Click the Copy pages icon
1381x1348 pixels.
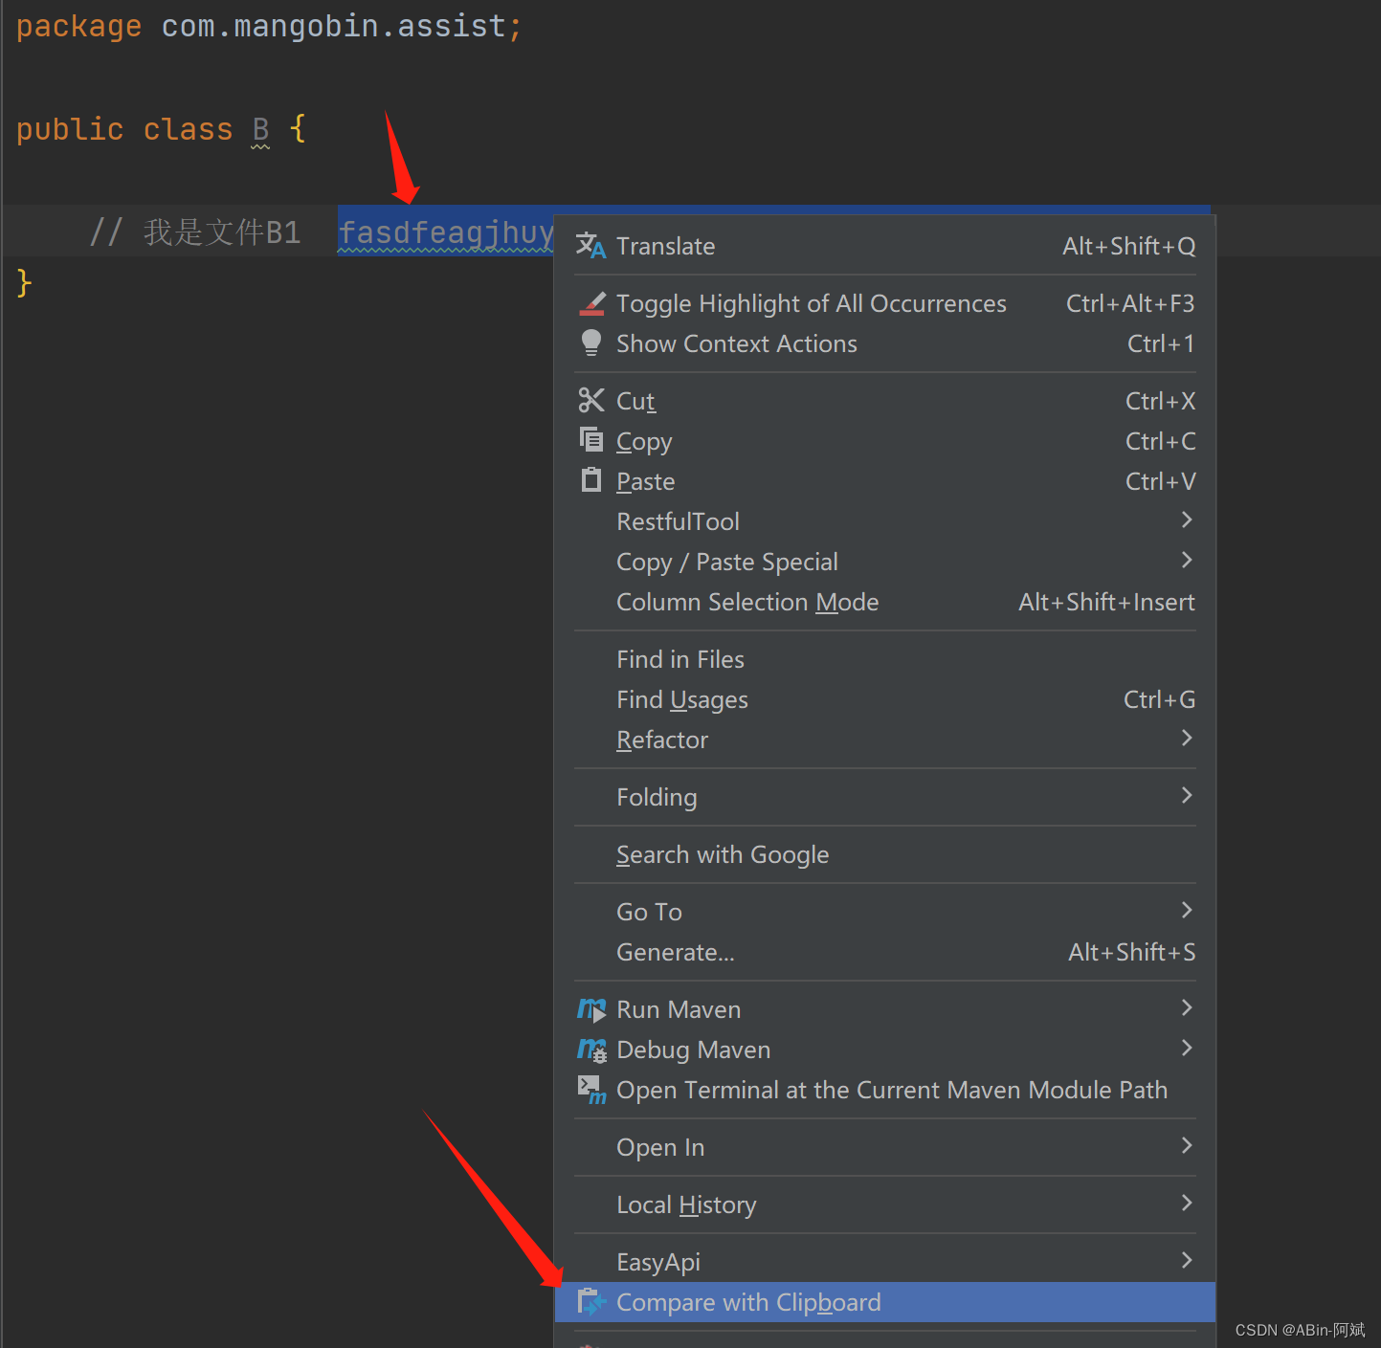point(591,439)
